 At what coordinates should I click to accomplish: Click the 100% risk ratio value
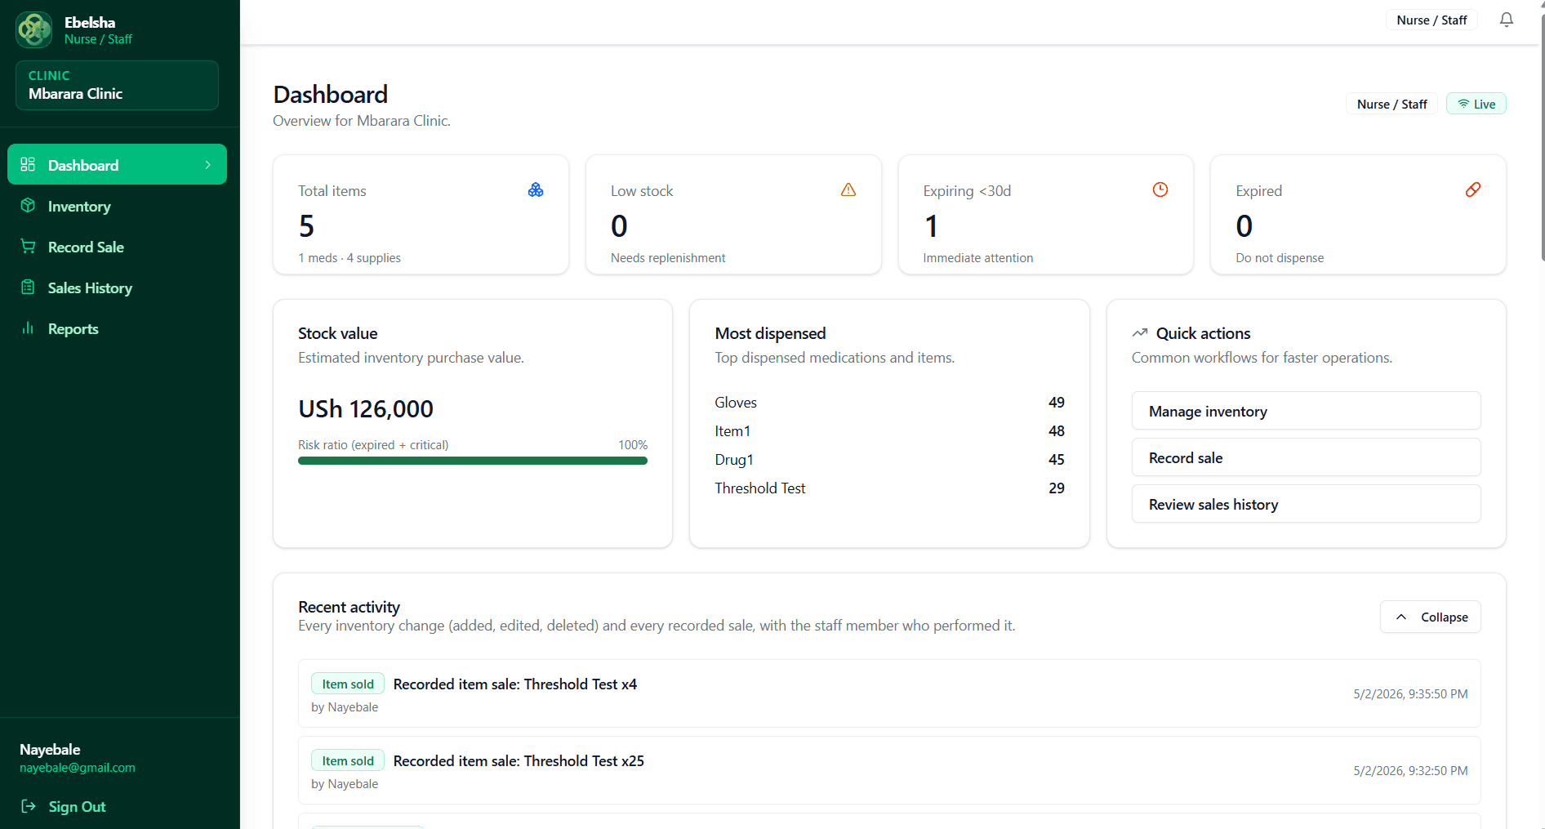point(633,444)
